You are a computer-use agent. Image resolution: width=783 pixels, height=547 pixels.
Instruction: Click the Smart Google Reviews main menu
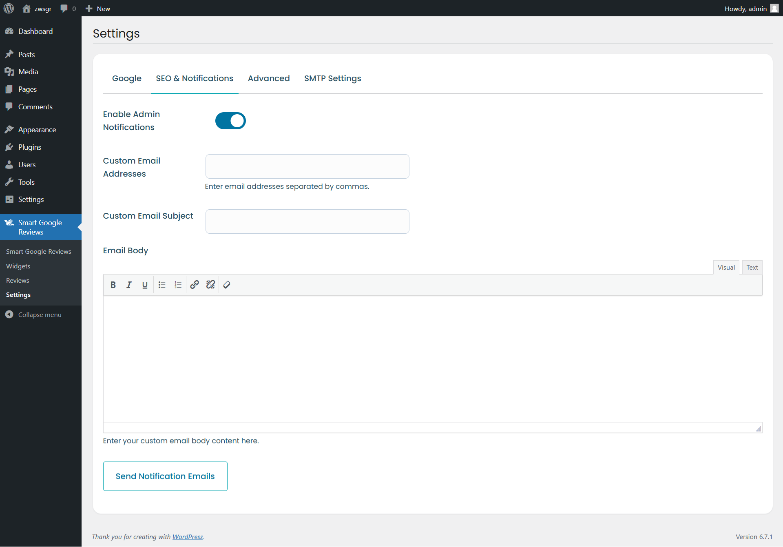pos(41,227)
